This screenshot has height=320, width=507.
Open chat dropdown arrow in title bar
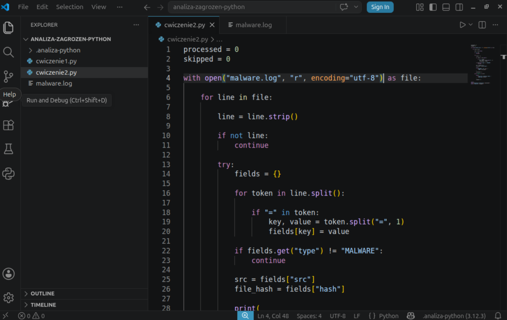(356, 7)
